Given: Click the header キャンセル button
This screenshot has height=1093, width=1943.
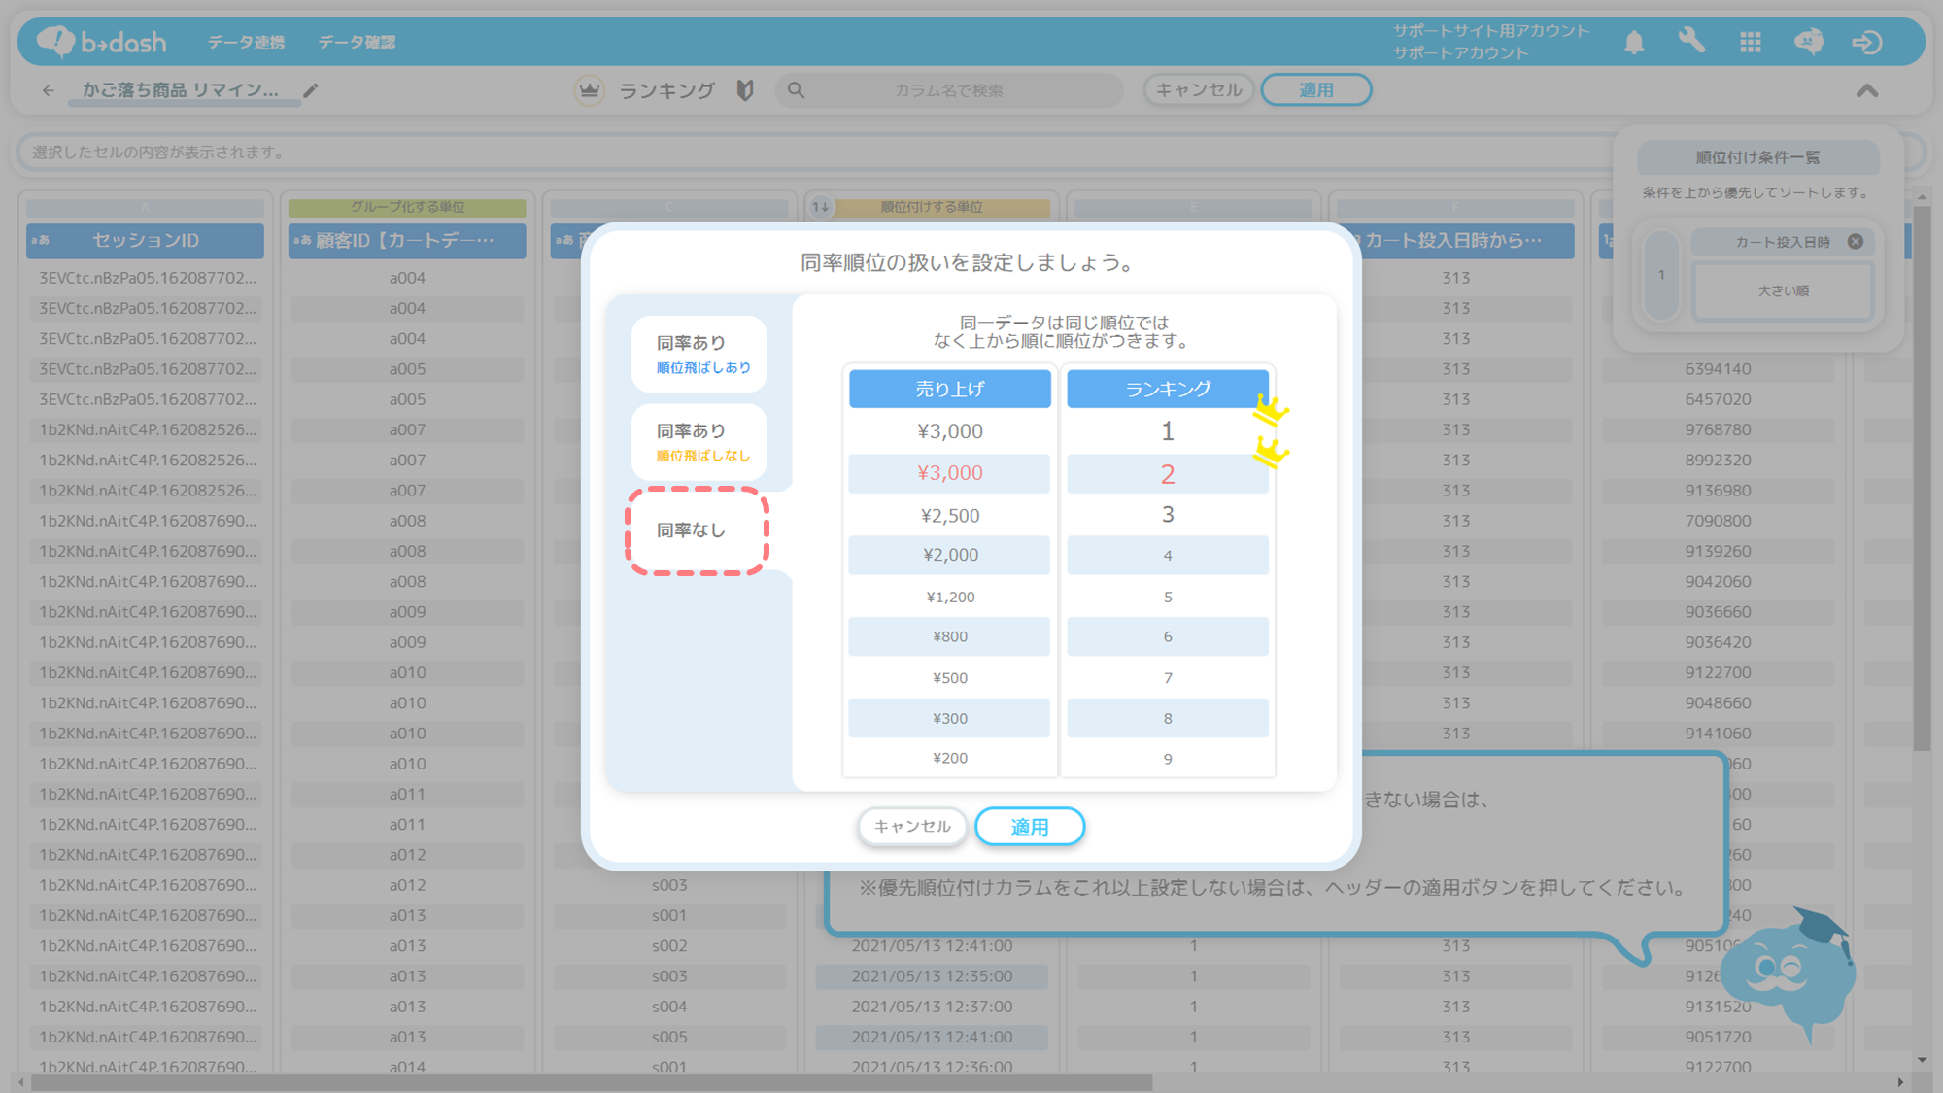Looking at the screenshot, I should click(1199, 89).
